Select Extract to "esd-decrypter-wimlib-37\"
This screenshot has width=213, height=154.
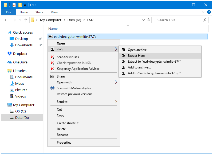(x=160, y=61)
